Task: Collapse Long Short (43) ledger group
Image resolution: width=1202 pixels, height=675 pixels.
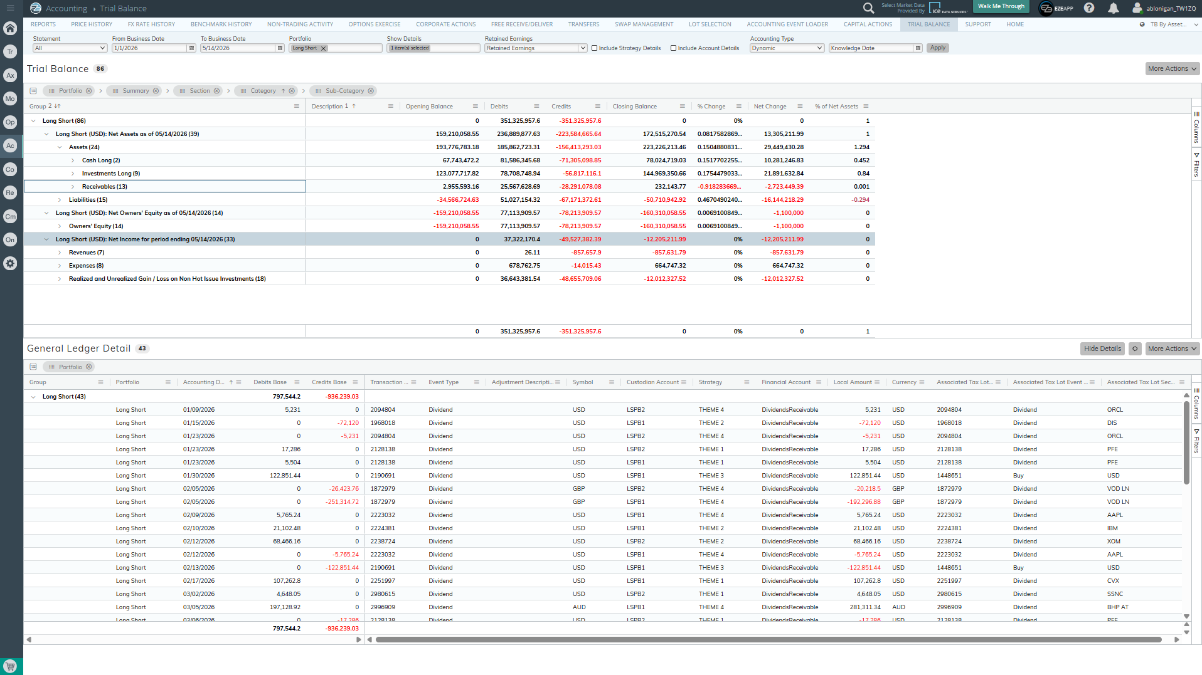Action: tap(33, 397)
